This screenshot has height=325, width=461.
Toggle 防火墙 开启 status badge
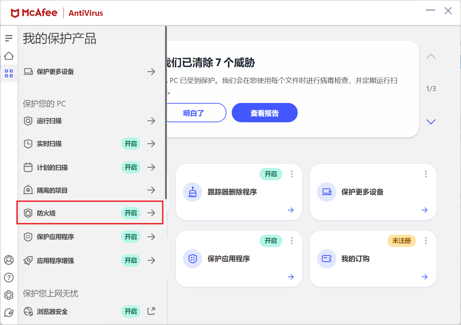pyautogui.click(x=131, y=213)
